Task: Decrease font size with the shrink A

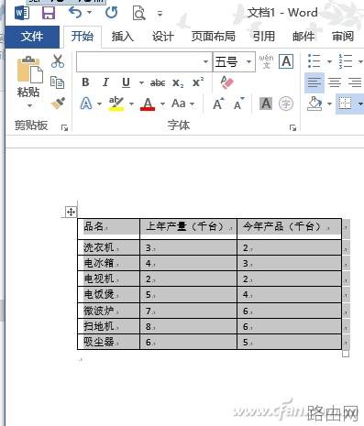Action: pos(239,104)
